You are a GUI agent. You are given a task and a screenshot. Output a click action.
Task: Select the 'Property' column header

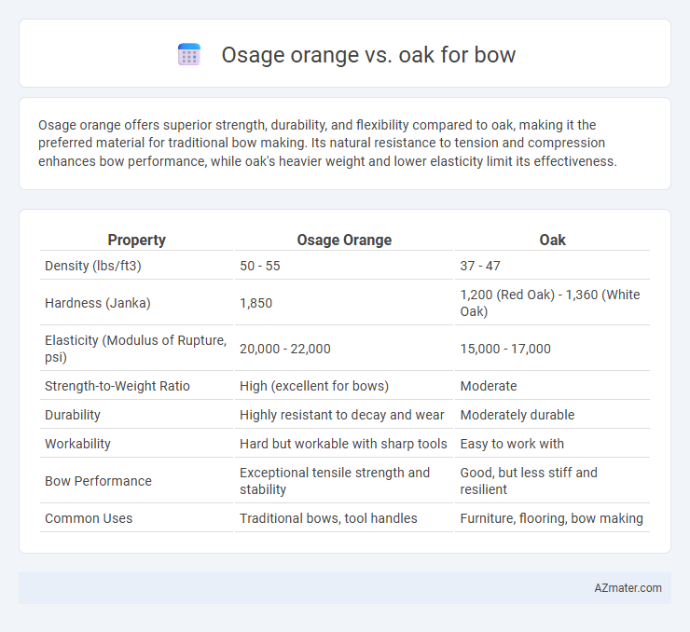(136, 240)
